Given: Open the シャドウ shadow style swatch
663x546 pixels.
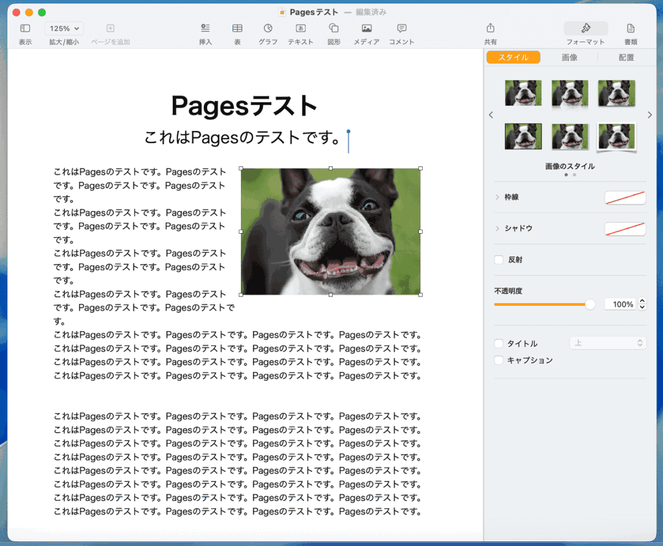Looking at the screenshot, I should (x=625, y=229).
